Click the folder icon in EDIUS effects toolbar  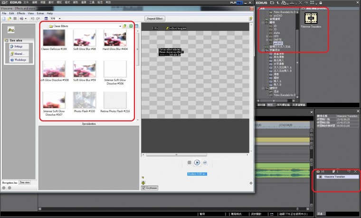point(272,3)
